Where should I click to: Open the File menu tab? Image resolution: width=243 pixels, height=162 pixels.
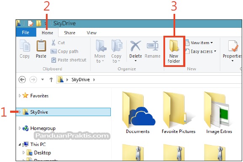click(26, 32)
